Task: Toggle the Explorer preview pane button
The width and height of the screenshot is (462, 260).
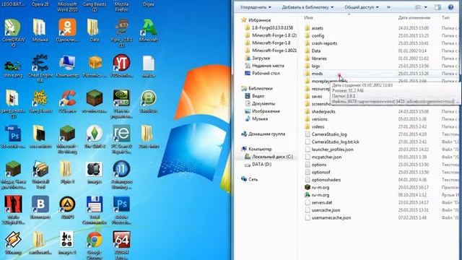Action: (x=438, y=7)
